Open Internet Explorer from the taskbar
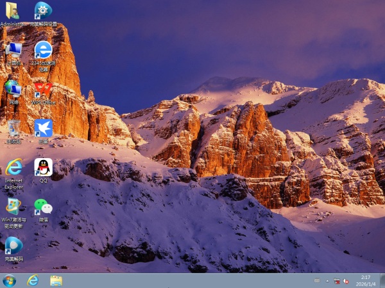This screenshot has height=288, width=385. pyautogui.click(x=33, y=280)
